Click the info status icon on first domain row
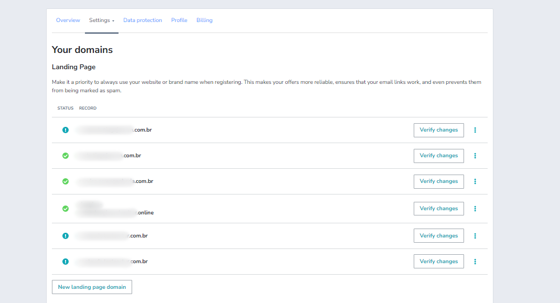This screenshot has width=560, height=303. click(x=65, y=129)
